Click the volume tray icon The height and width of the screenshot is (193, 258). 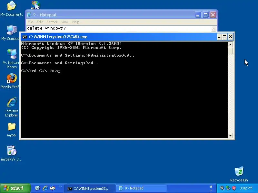pos(222,188)
